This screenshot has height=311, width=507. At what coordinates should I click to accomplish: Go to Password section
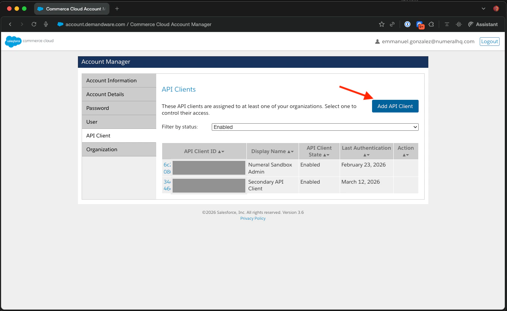pyautogui.click(x=119, y=108)
